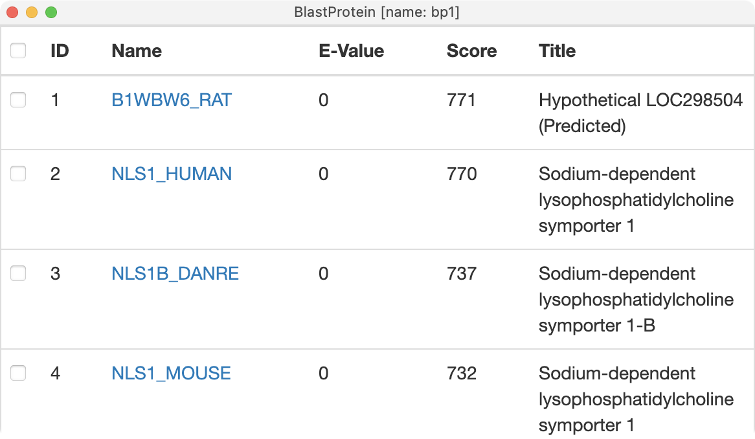This screenshot has height=439, width=755.
Task: Click the green zoom window button
Action: click(x=51, y=12)
